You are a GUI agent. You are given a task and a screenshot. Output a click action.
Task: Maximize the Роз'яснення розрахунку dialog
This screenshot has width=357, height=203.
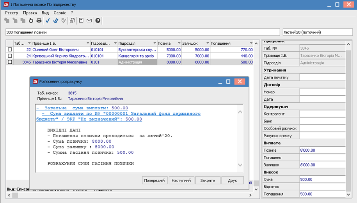pos(228,81)
